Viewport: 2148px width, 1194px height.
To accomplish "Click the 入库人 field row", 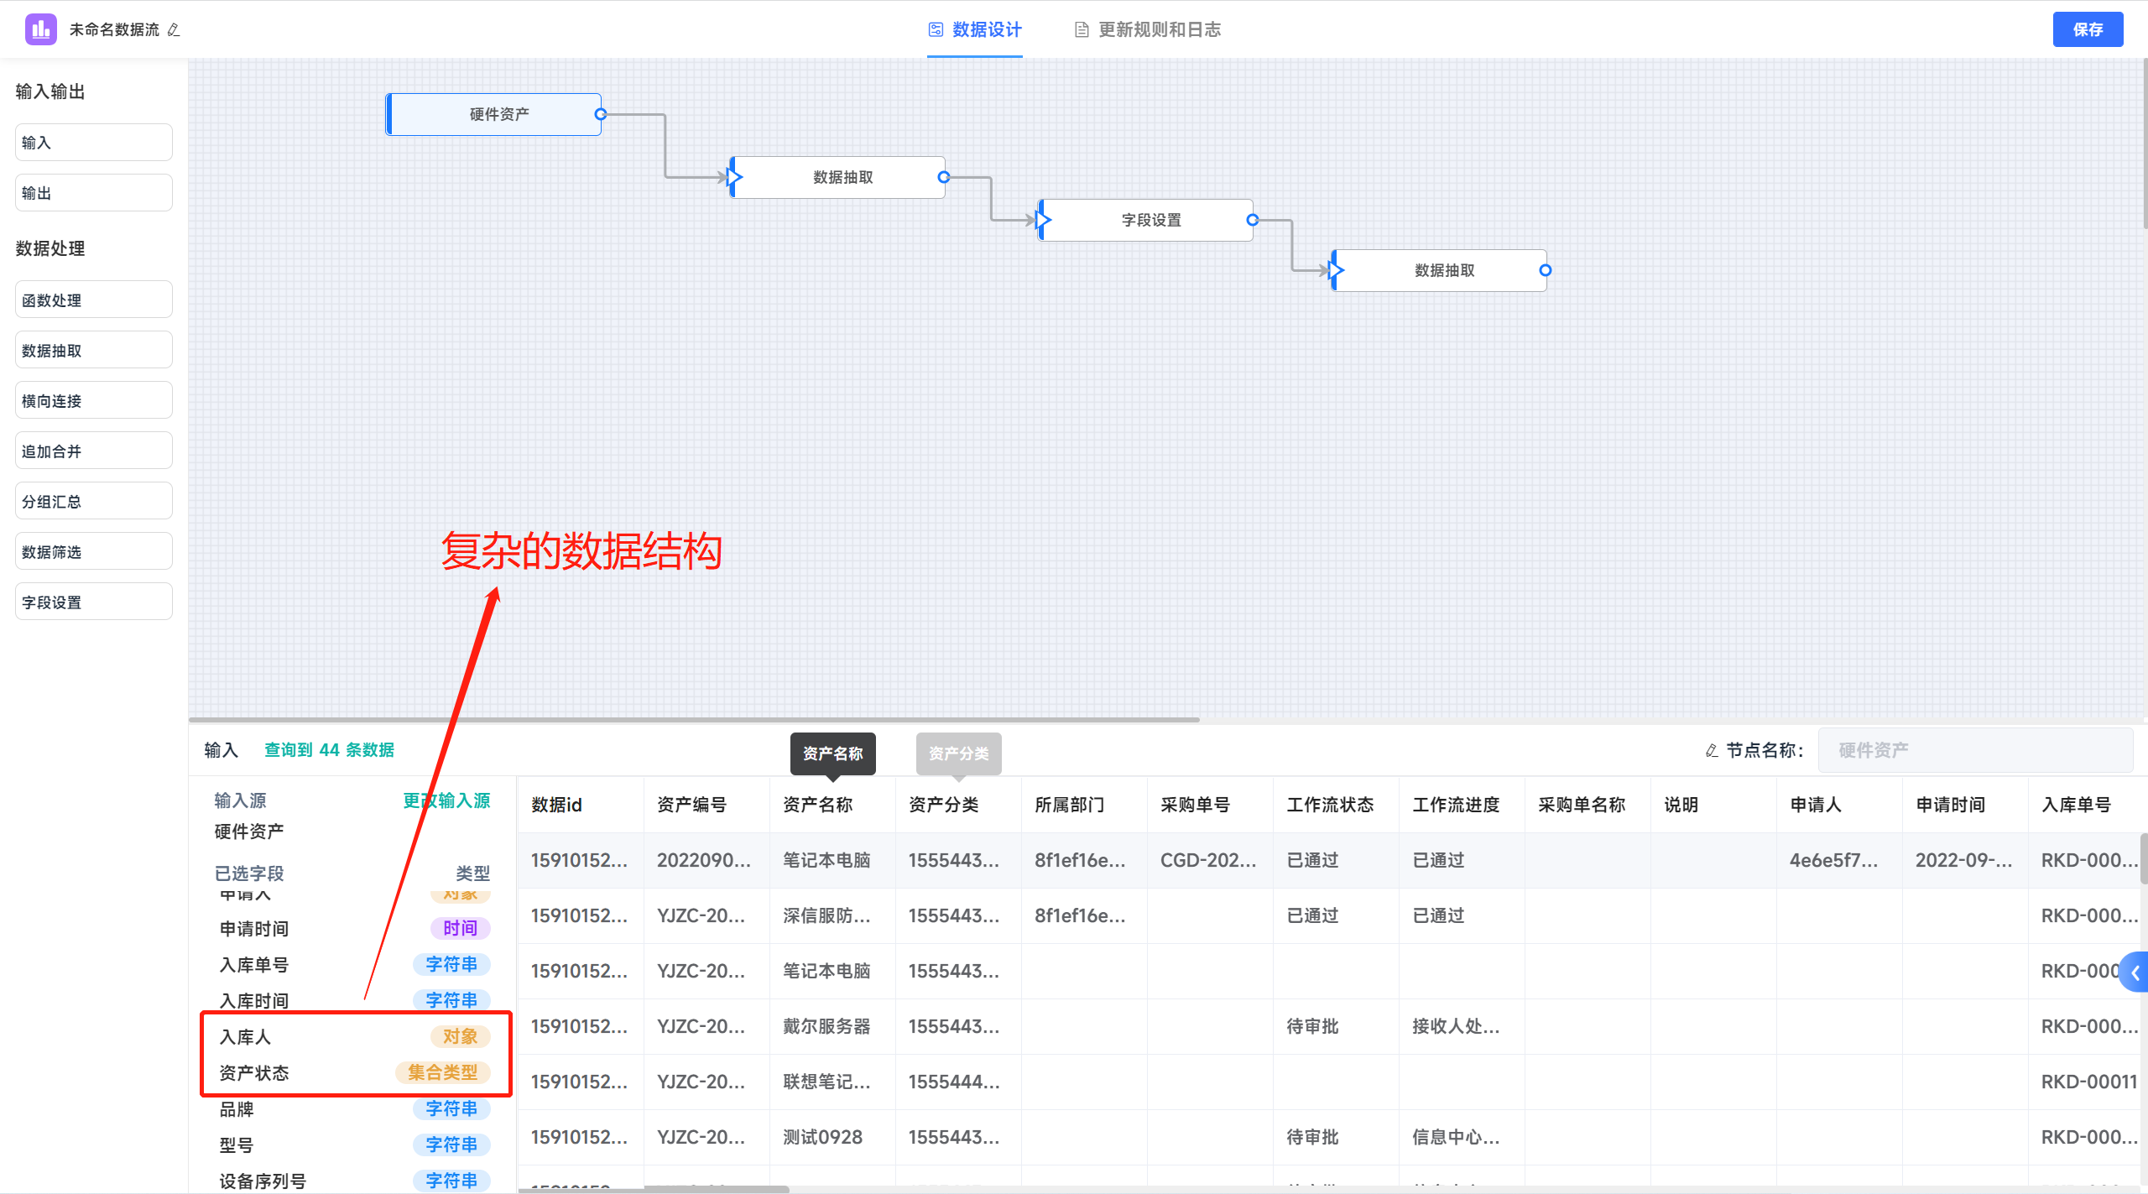I will 355,1037.
